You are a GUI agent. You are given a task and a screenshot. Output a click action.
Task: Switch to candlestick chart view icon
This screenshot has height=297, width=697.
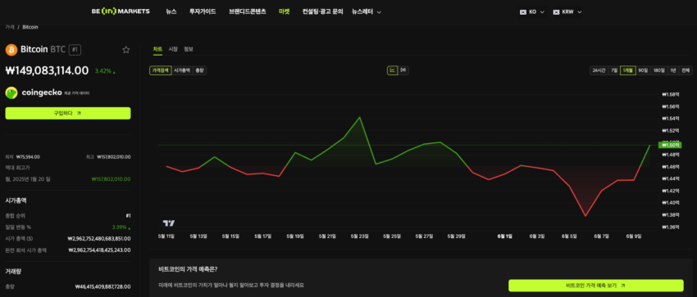[403, 70]
